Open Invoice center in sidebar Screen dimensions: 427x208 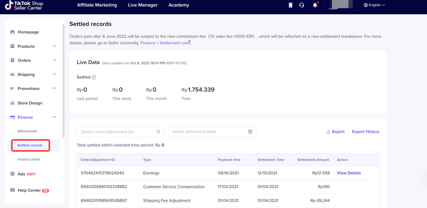point(29,159)
